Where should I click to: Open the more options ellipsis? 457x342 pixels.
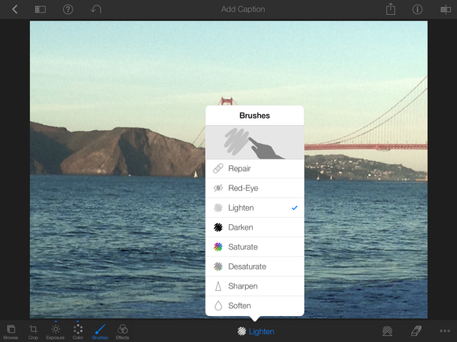pyautogui.click(x=444, y=331)
